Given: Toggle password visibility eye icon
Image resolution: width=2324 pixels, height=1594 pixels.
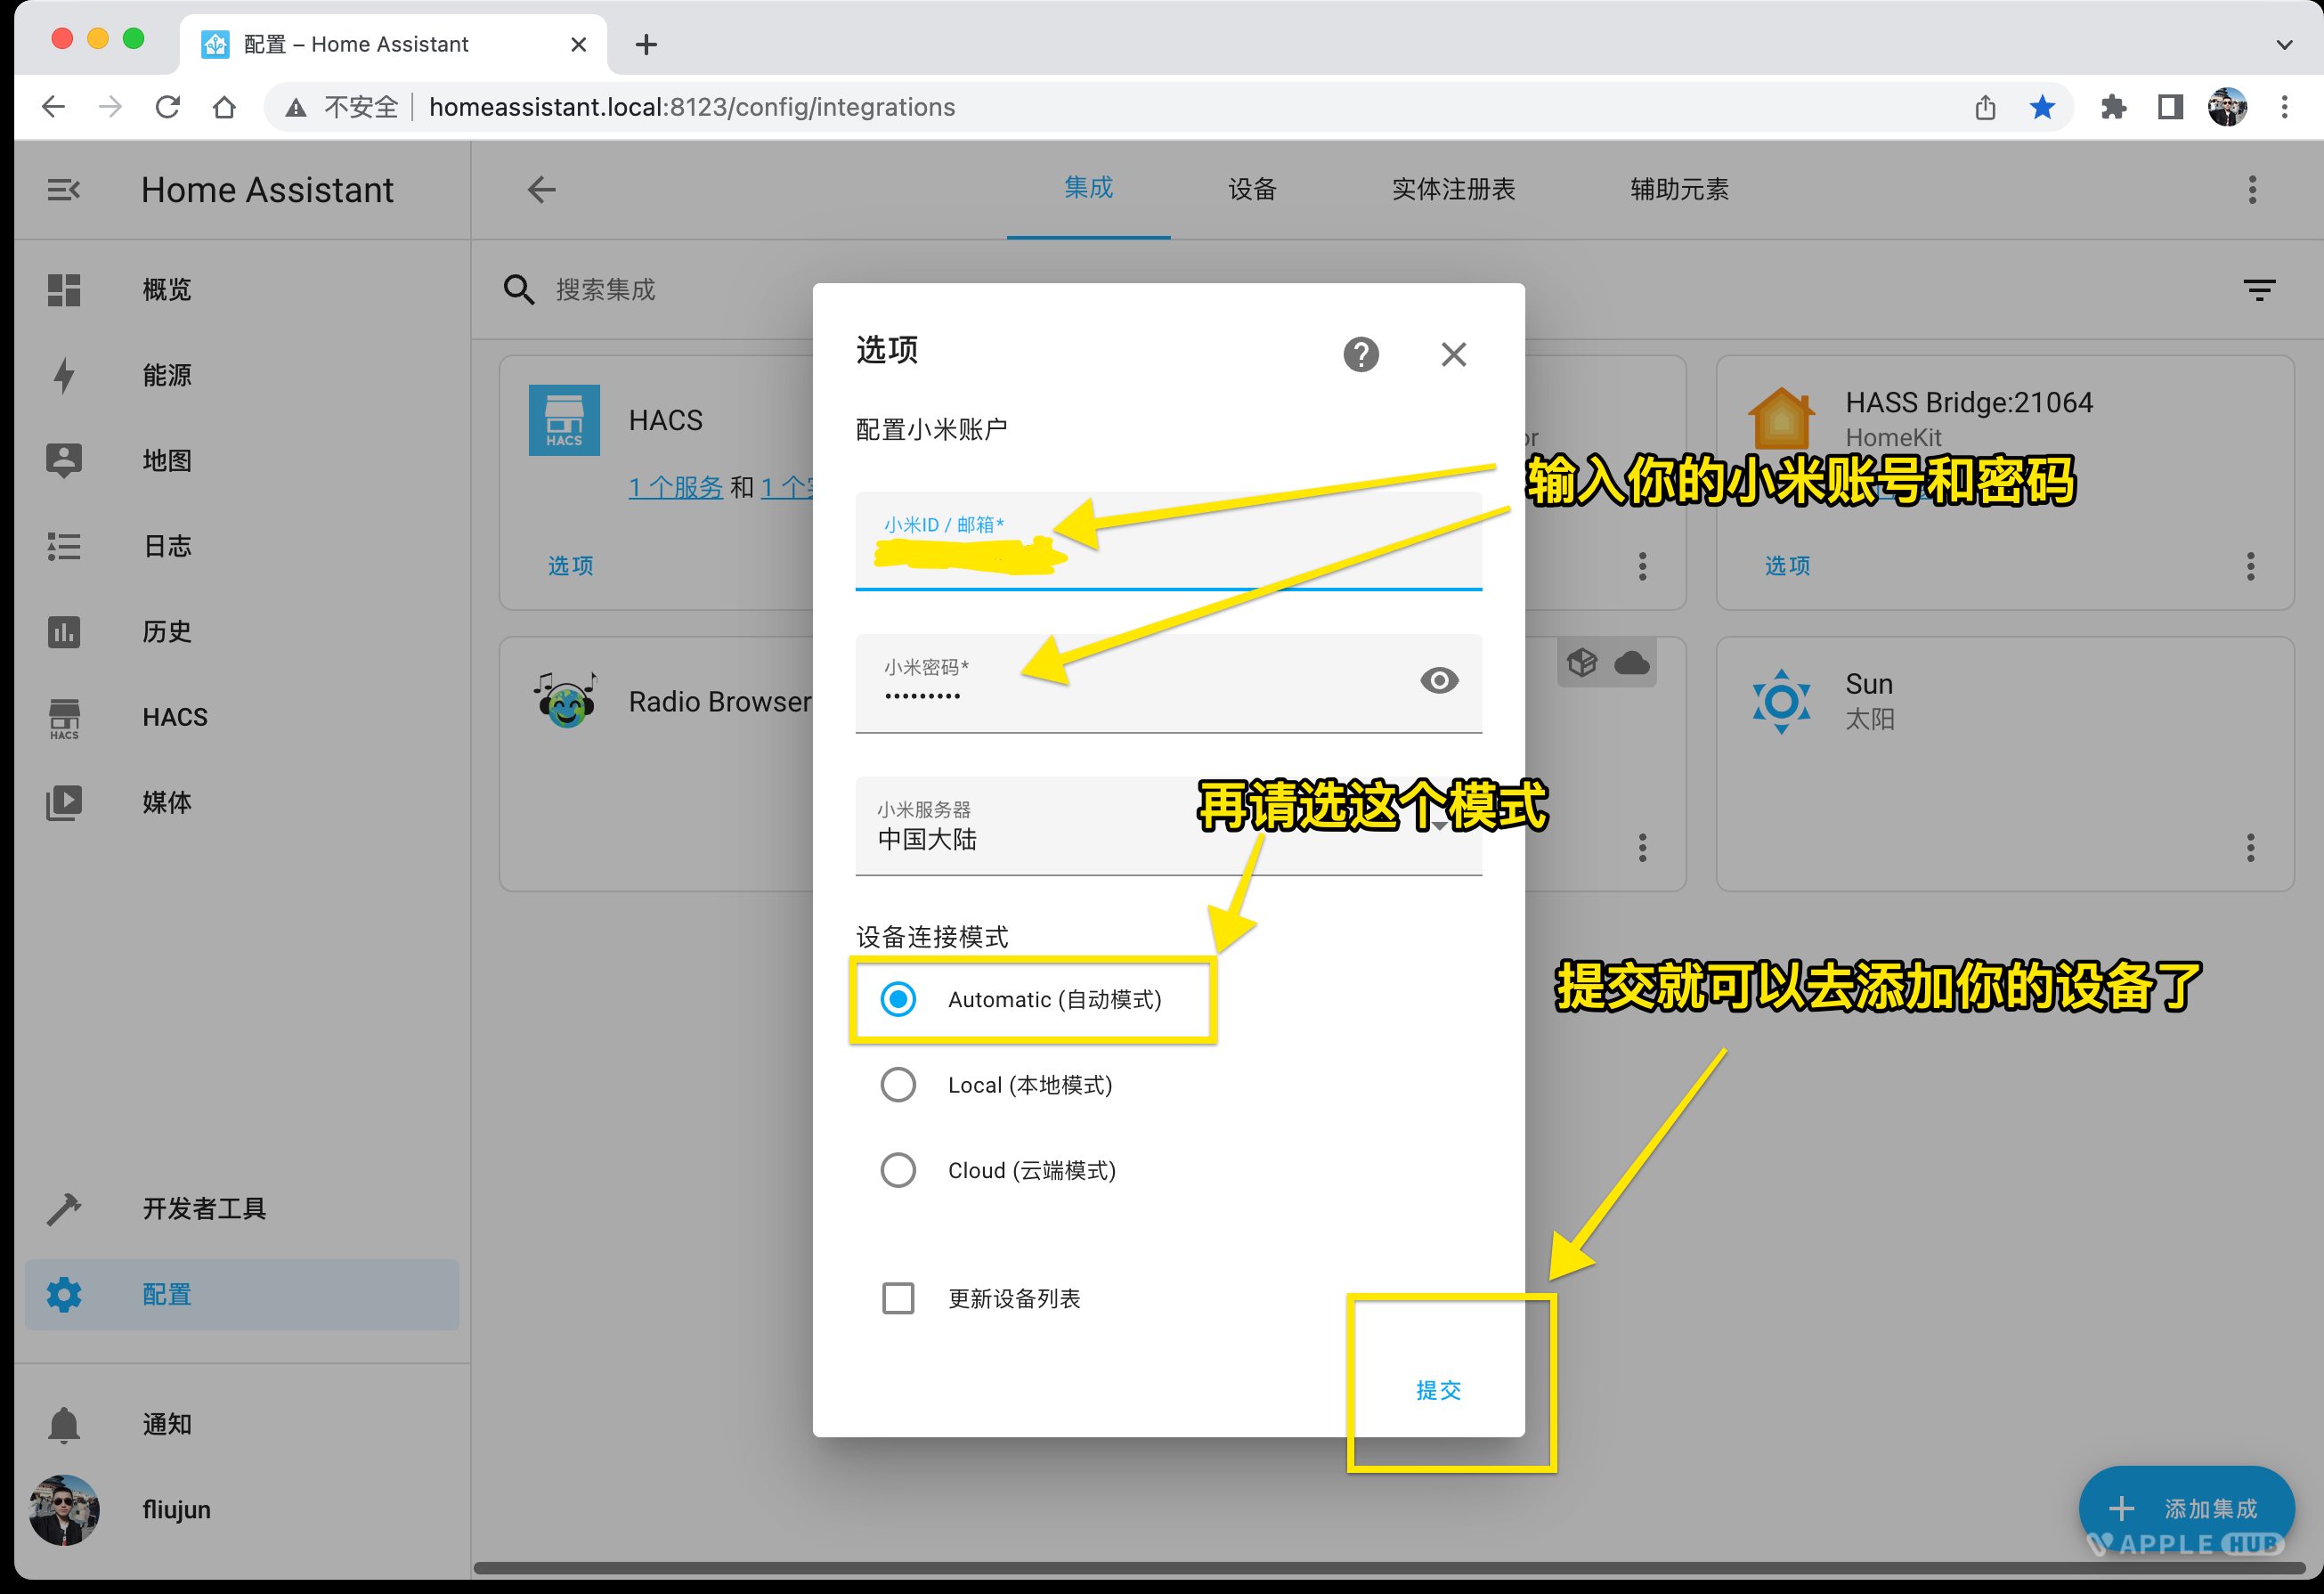Looking at the screenshot, I should (1438, 681).
